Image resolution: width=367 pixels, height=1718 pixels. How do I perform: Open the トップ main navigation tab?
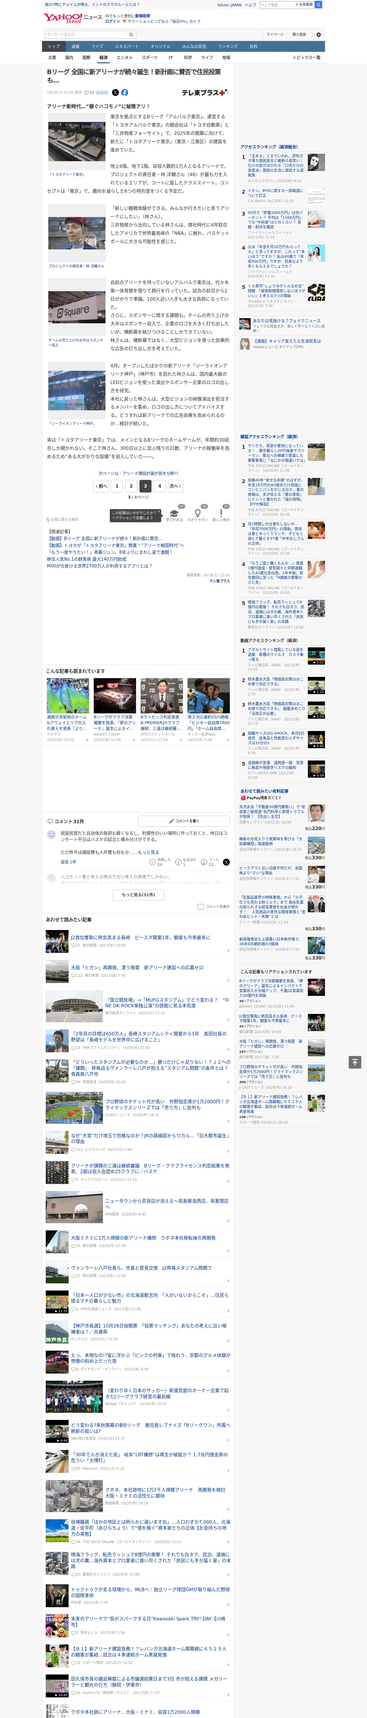point(54,47)
